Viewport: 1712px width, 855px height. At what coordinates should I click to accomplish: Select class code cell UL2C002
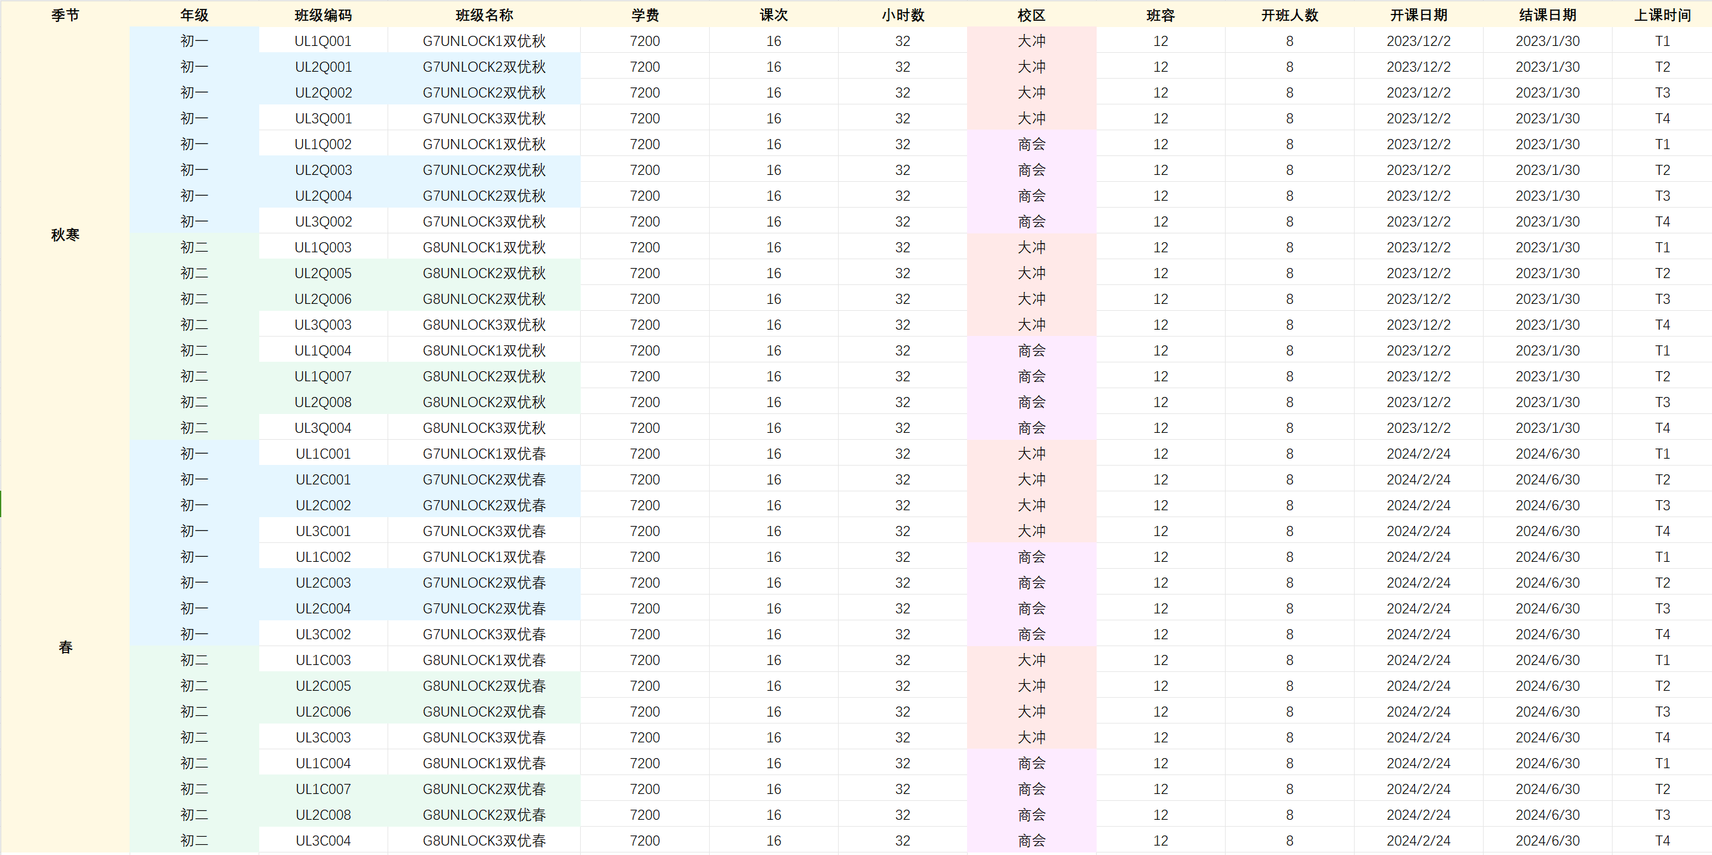coord(323,505)
